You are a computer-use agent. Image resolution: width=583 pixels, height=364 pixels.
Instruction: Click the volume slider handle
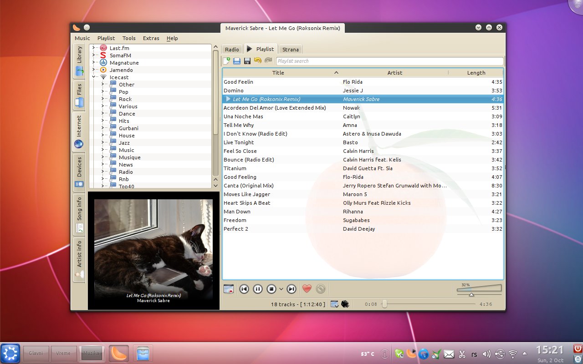click(x=471, y=294)
